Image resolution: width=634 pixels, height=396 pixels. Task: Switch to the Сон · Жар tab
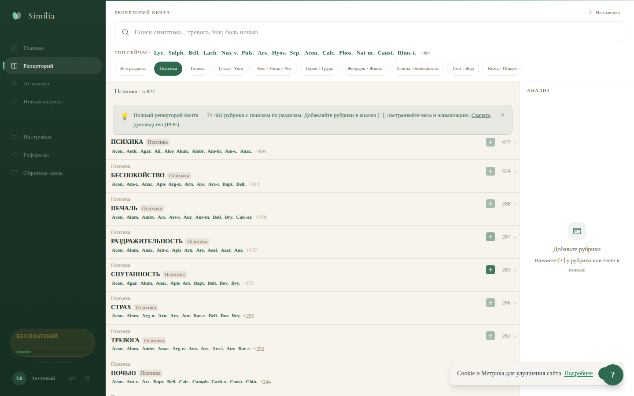pos(463,69)
